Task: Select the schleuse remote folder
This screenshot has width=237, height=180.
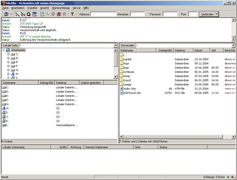Action: tap(129, 72)
